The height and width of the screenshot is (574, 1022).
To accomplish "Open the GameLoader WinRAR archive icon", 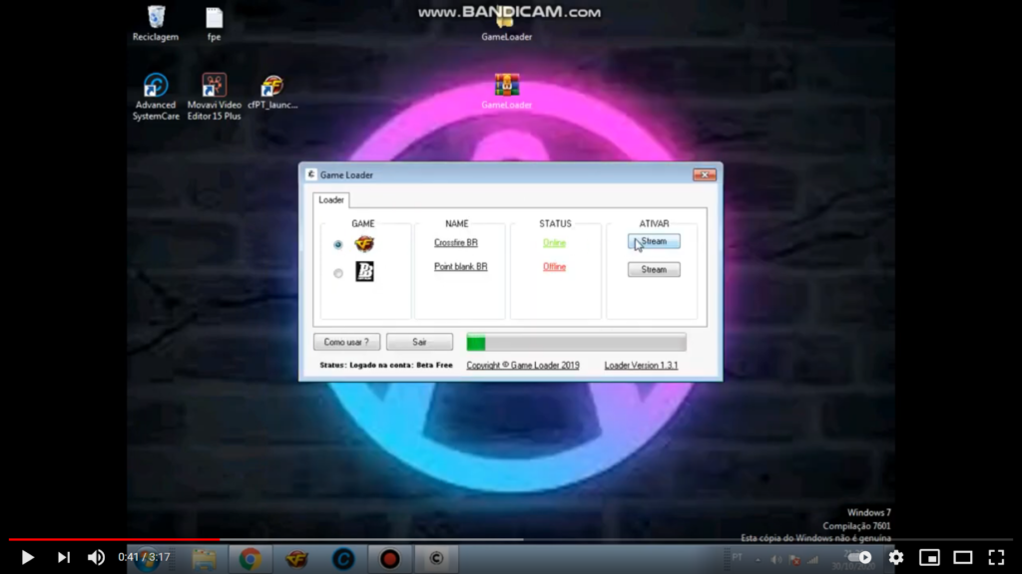I will [506, 91].
